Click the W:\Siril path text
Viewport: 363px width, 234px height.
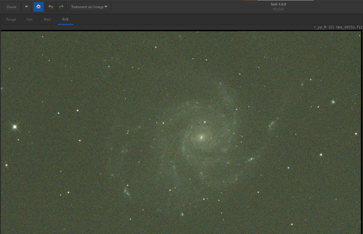[x=278, y=9]
